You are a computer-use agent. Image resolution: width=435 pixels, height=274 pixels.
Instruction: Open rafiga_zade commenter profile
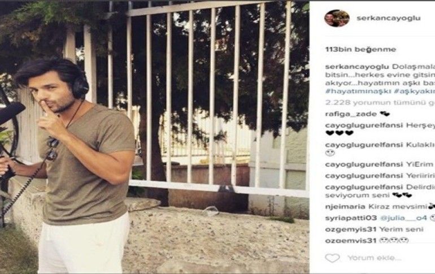(x=351, y=114)
